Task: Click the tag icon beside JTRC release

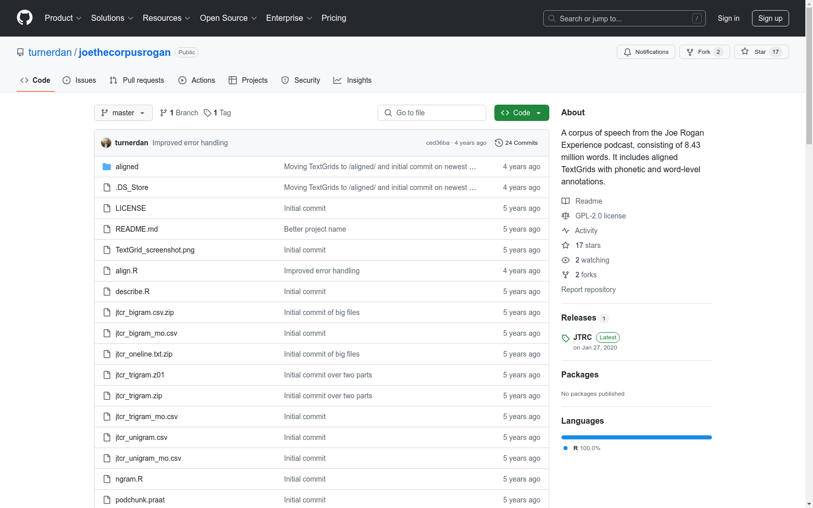Action: pos(566,338)
